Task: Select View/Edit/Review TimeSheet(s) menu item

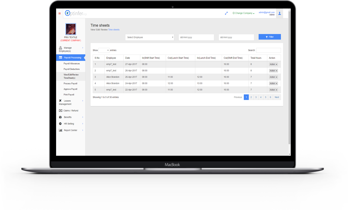Action: (x=71, y=76)
